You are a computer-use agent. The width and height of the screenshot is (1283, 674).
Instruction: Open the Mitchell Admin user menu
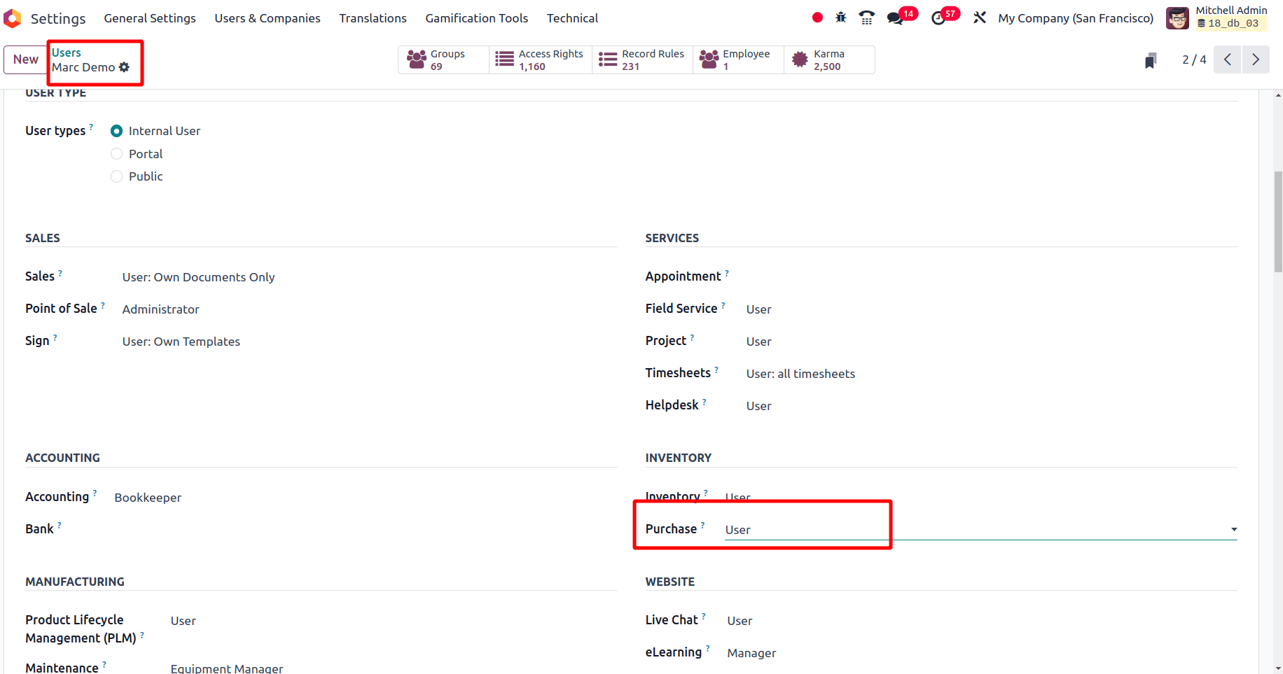click(x=1217, y=18)
